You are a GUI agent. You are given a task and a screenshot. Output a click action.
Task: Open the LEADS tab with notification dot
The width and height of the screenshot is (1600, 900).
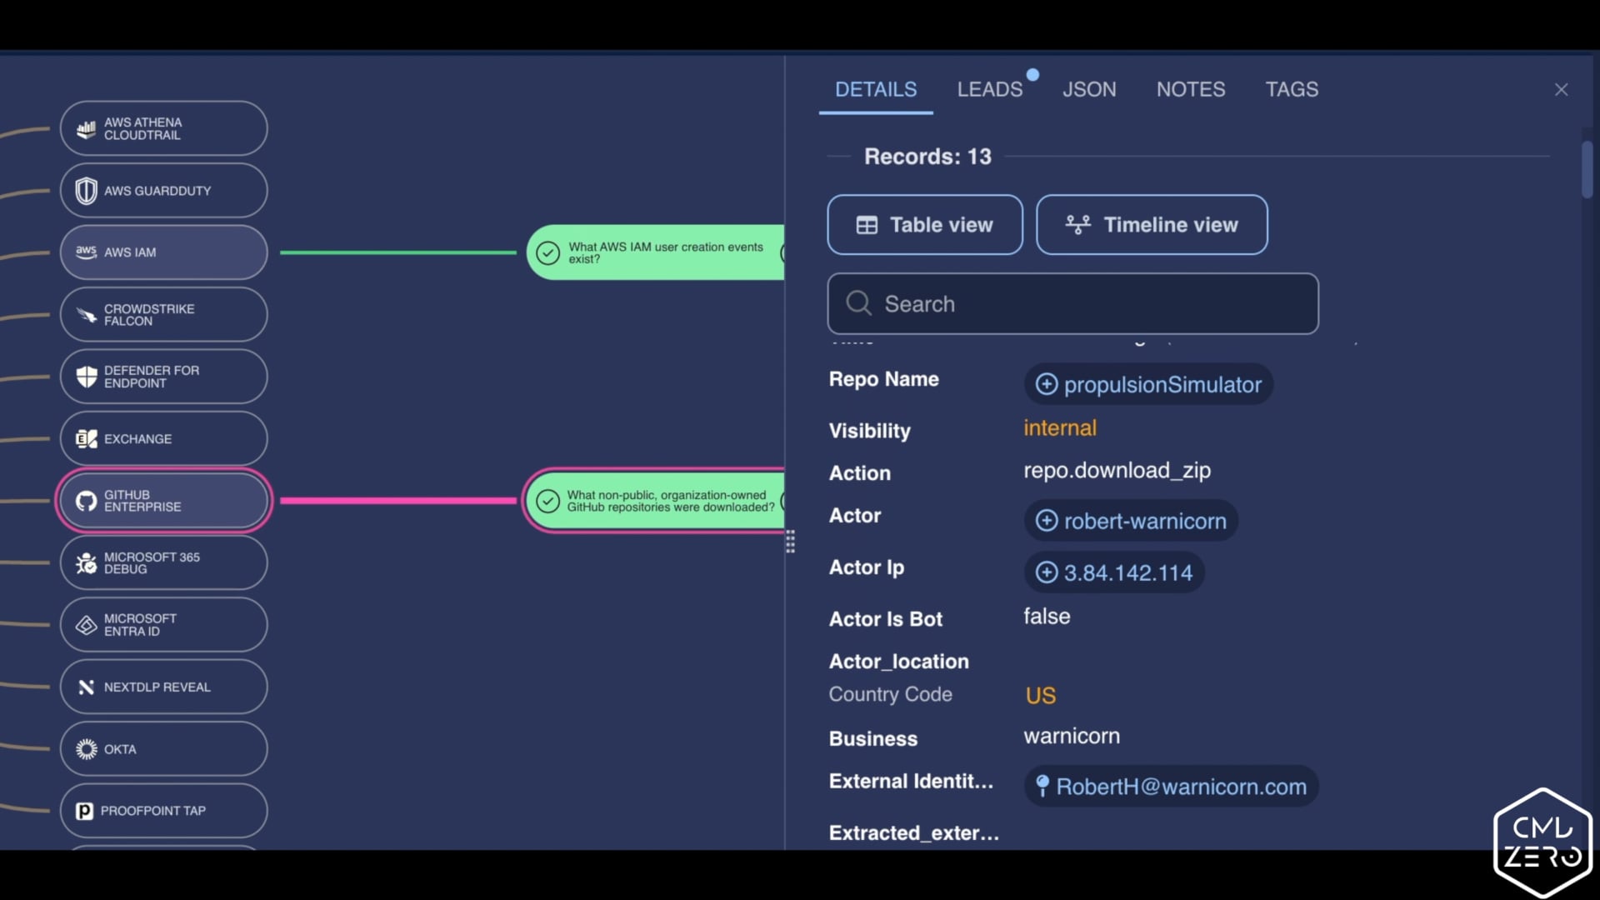[990, 89]
